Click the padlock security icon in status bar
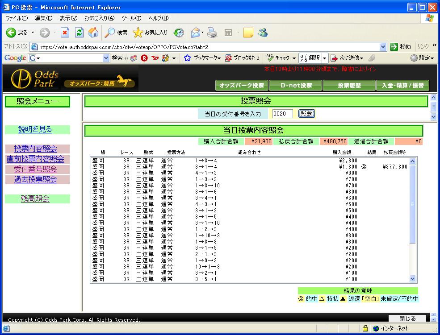This screenshot has height=335, width=440. (365, 328)
